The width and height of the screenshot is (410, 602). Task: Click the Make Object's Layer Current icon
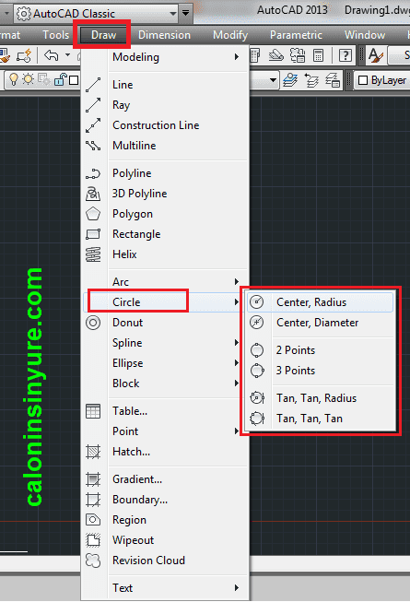290,80
